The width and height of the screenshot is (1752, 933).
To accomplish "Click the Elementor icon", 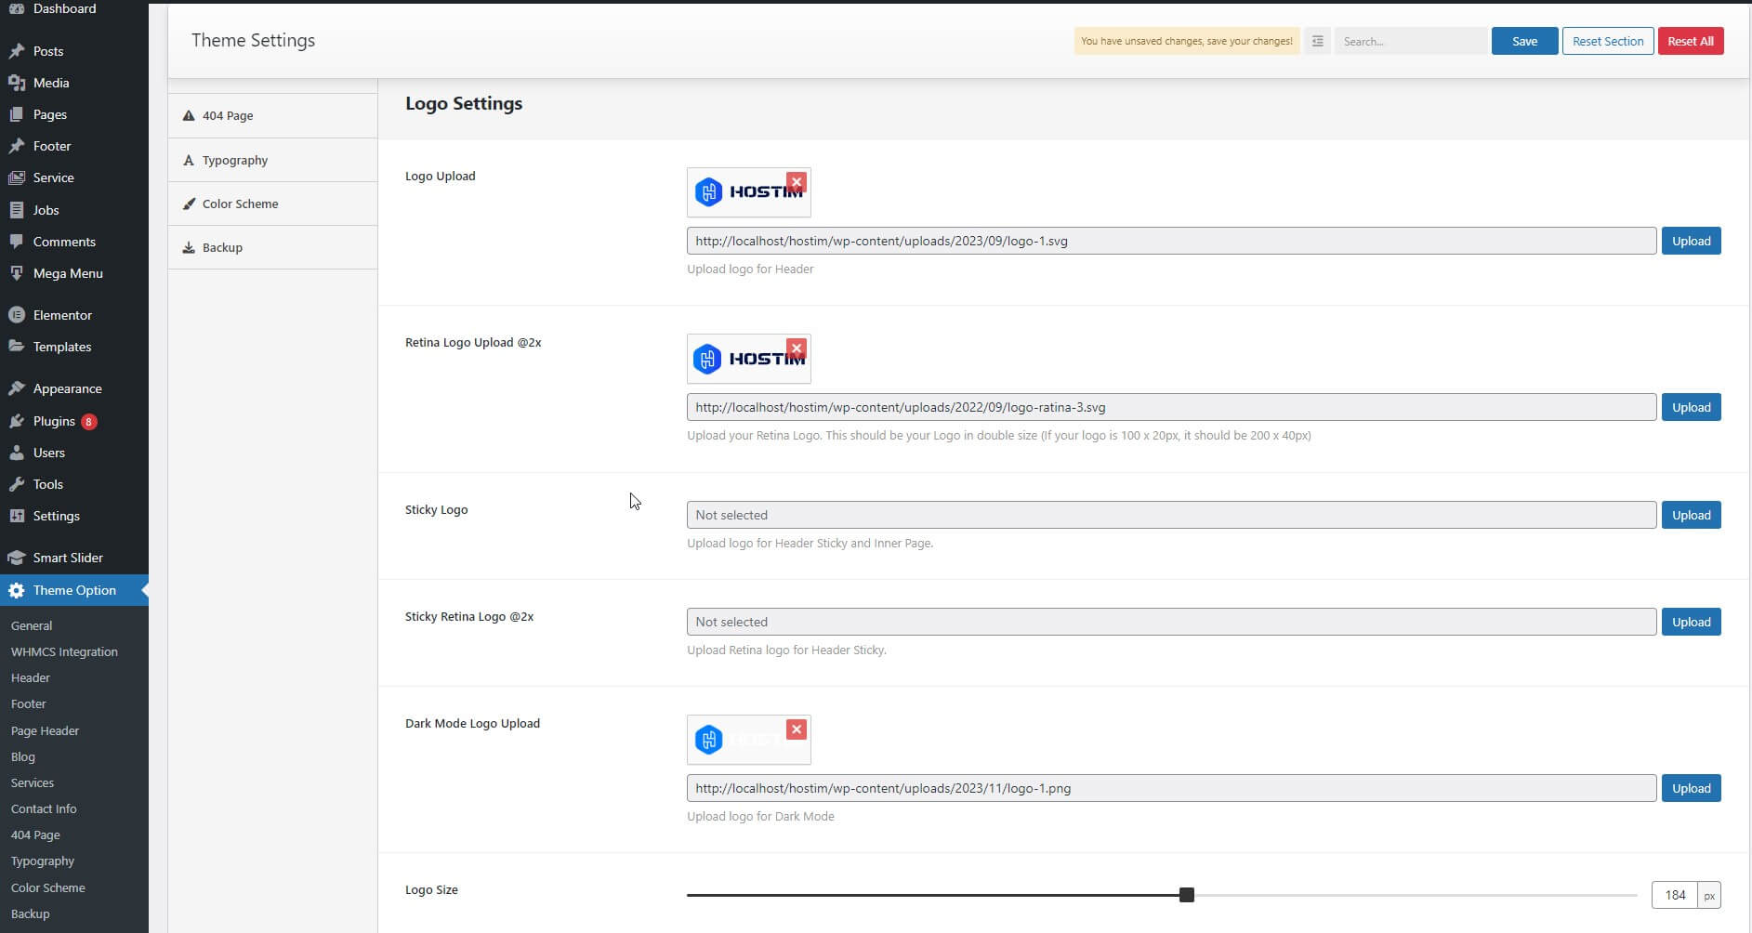I will point(17,315).
